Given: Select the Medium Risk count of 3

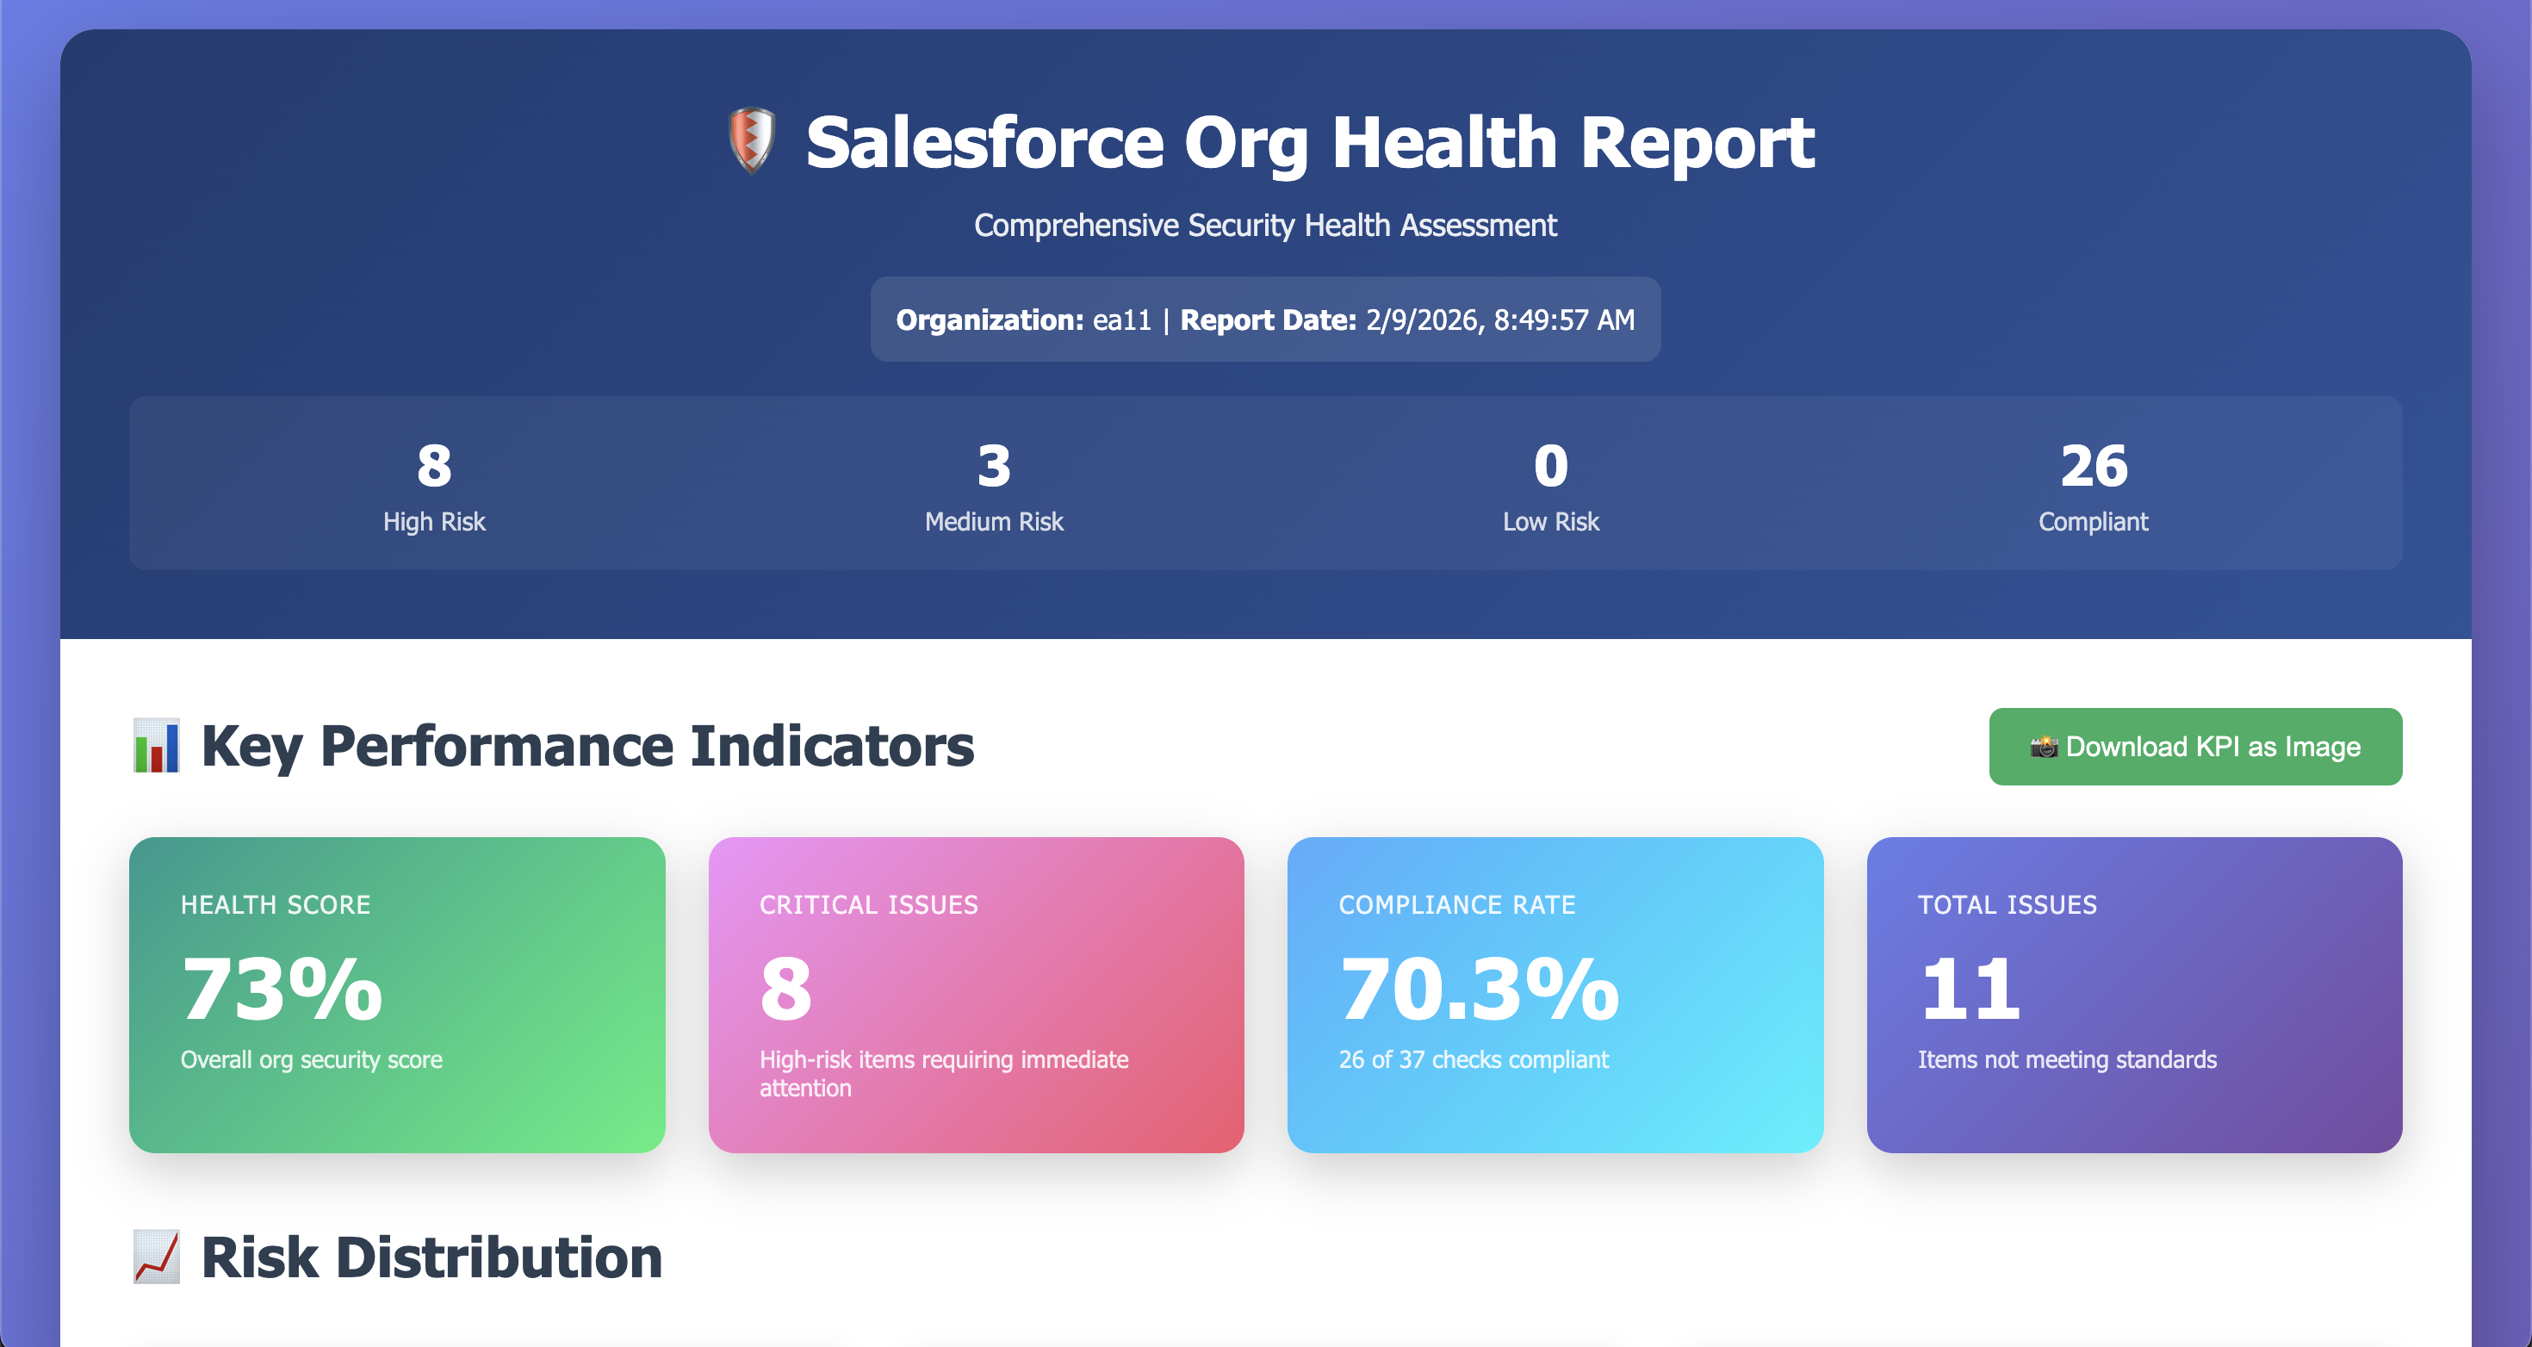Looking at the screenshot, I should 994,466.
